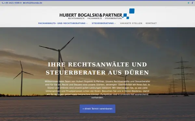The width and height of the screenshot is (195, 121).
Task: Email info@hbundp.de link
Action: tap(33, 3)
